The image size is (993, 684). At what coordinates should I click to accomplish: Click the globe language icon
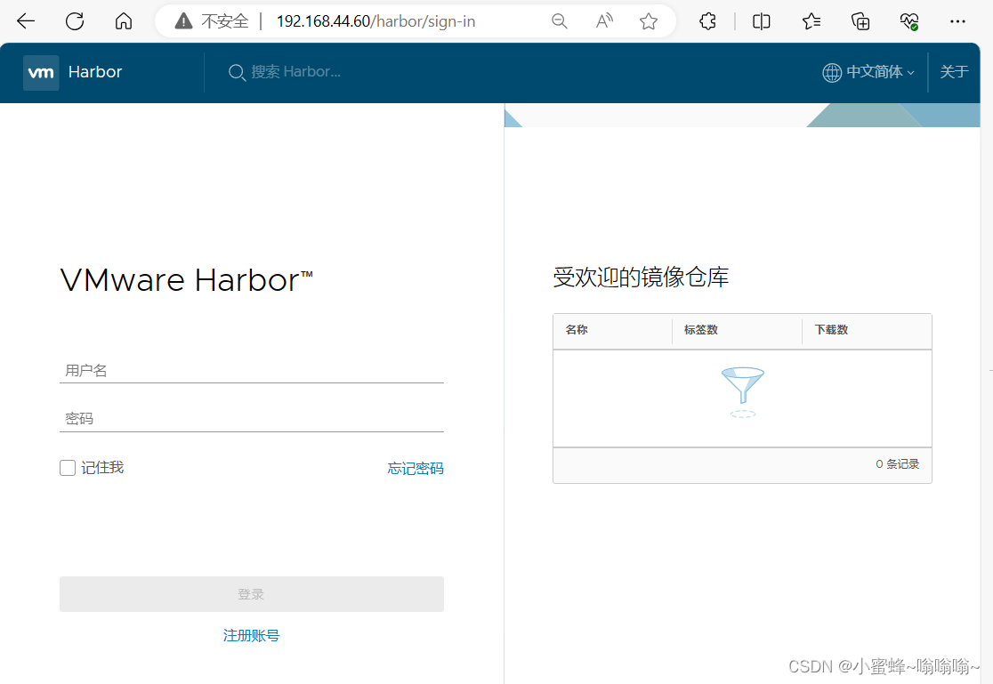tap(832, 73)
